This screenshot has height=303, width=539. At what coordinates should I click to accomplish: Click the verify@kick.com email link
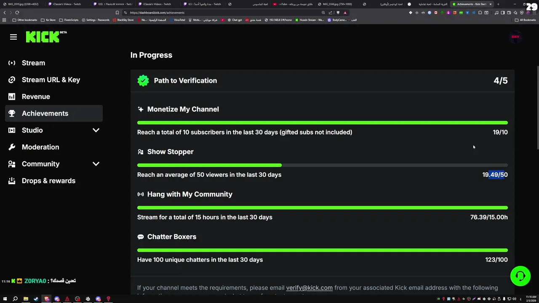tap(309, 288)
